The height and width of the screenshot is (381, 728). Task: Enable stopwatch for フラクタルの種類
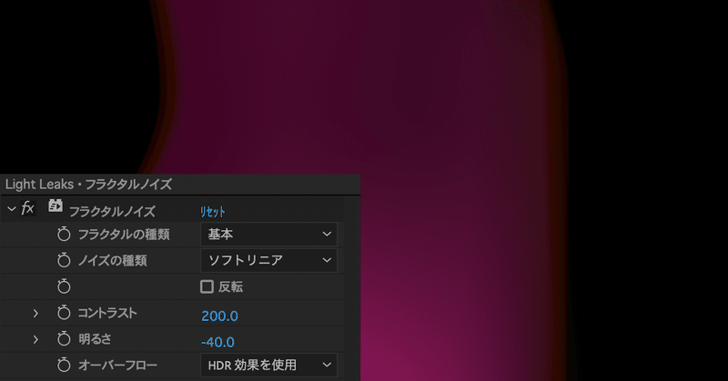[64, 235]
